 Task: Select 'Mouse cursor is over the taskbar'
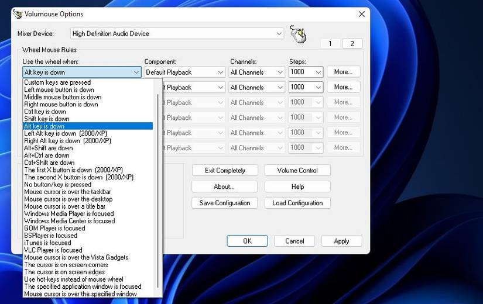tap(88, 192)
